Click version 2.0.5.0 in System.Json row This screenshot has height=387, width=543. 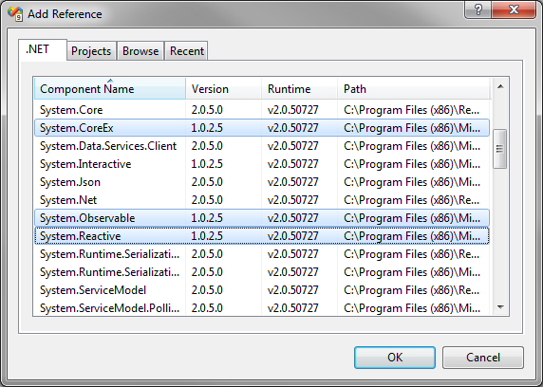click(207, 182)
